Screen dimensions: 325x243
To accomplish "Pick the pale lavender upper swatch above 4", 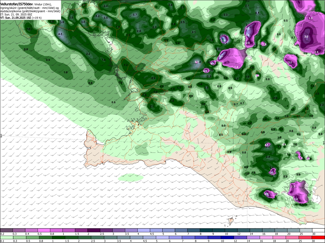I will point(143,230).
